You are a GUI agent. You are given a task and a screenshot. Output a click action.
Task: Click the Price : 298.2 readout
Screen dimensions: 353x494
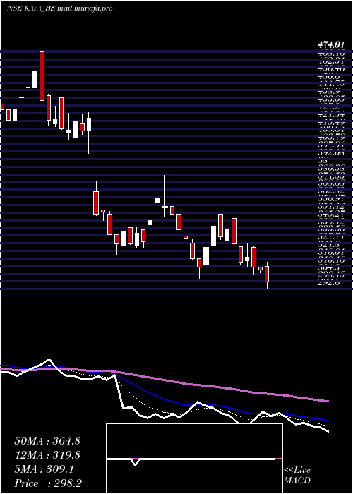[x=48, y=483]
